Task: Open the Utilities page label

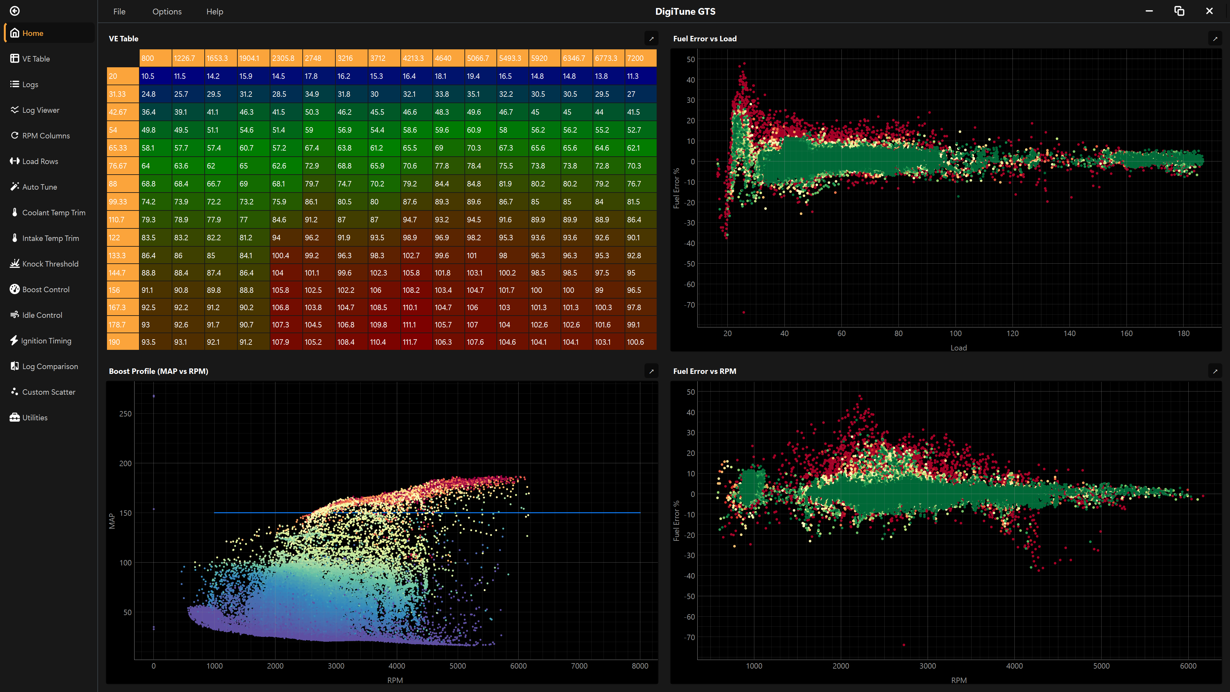Action: click(35, 417)
